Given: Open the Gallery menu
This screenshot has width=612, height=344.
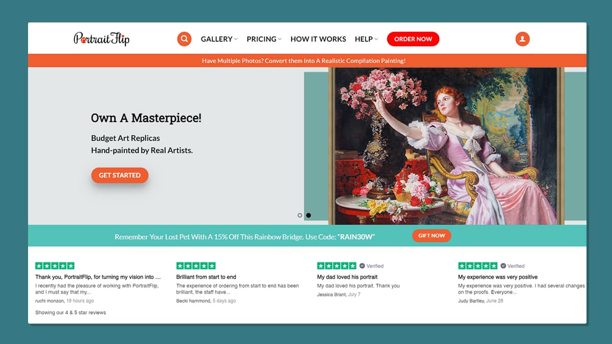Looking at the screenshot, I should (219, 39).
